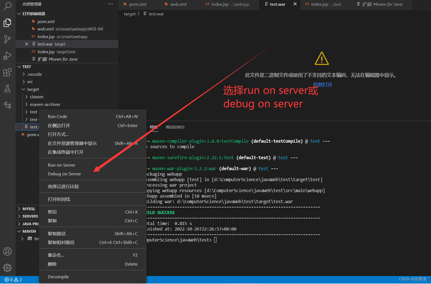The image size is (431, 284).
Task: Choose 打开时间线 menu item
Action: 93,199
